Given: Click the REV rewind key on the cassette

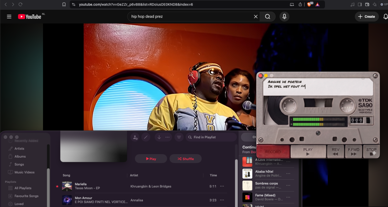Looking at the screenshot, I should [335, 151].
